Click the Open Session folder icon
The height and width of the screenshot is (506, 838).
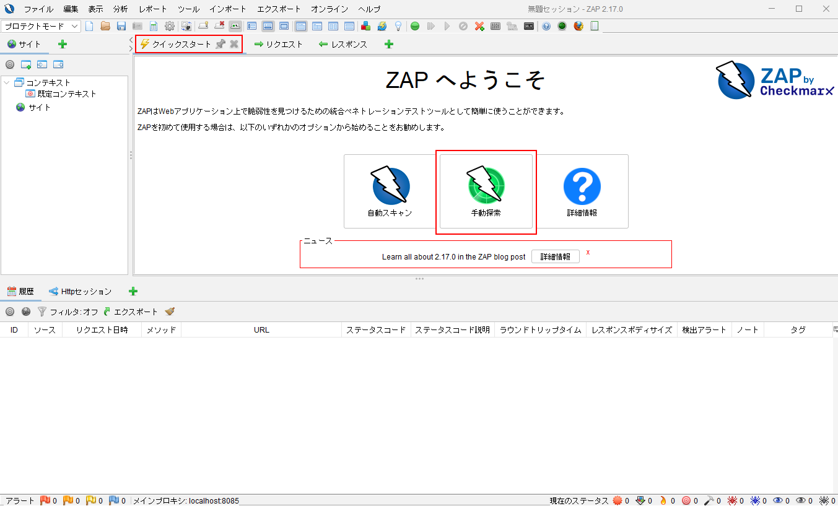(105, 26)
